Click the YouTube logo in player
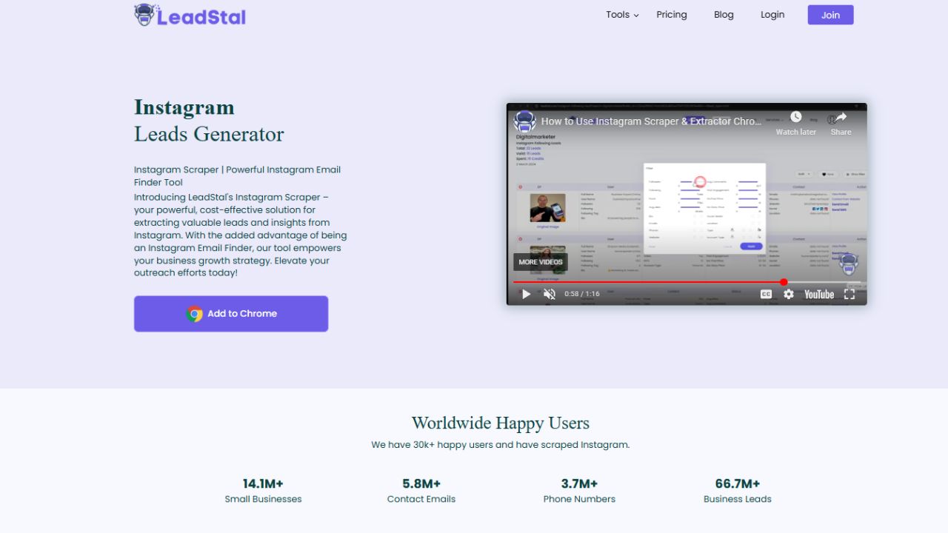 [819, 294]
